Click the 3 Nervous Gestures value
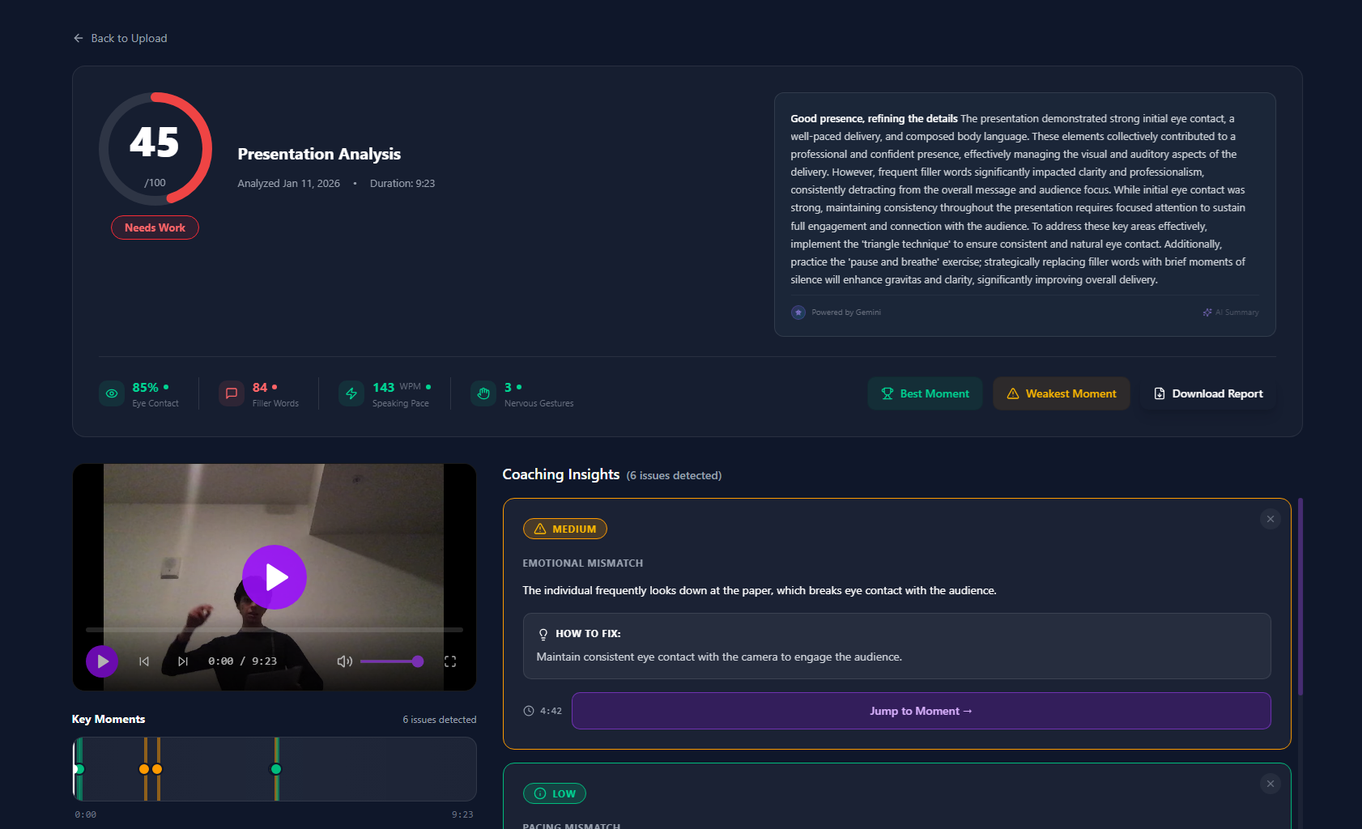1362x829 pixels. pyautogui.click(x=508, y=388)
